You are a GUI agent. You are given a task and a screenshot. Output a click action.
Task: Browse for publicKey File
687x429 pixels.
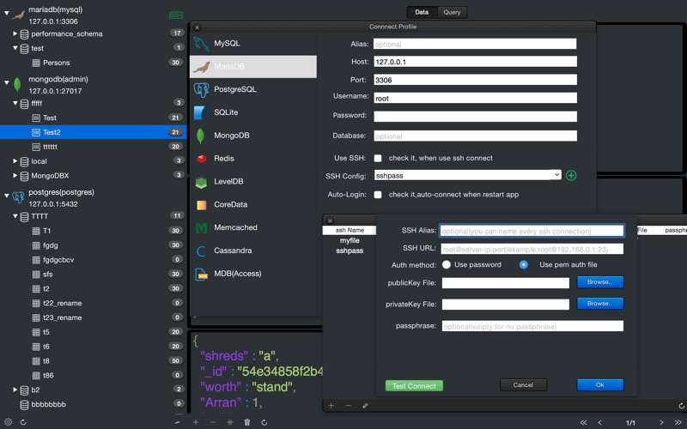(599, 282)
